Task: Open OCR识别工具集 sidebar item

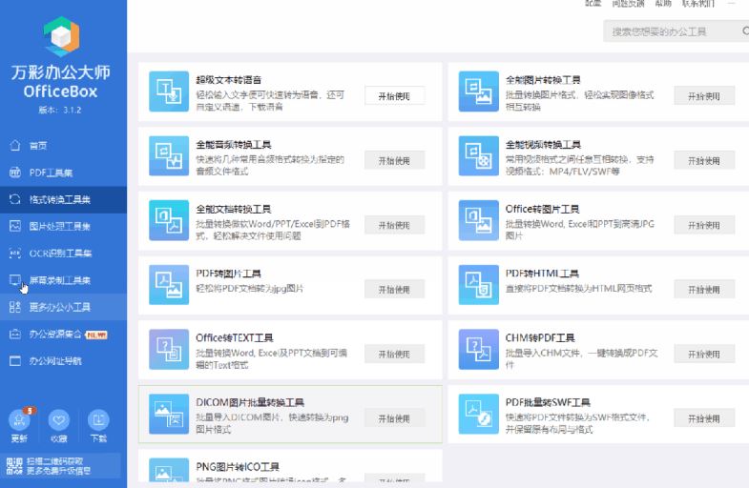Action: 59,254
